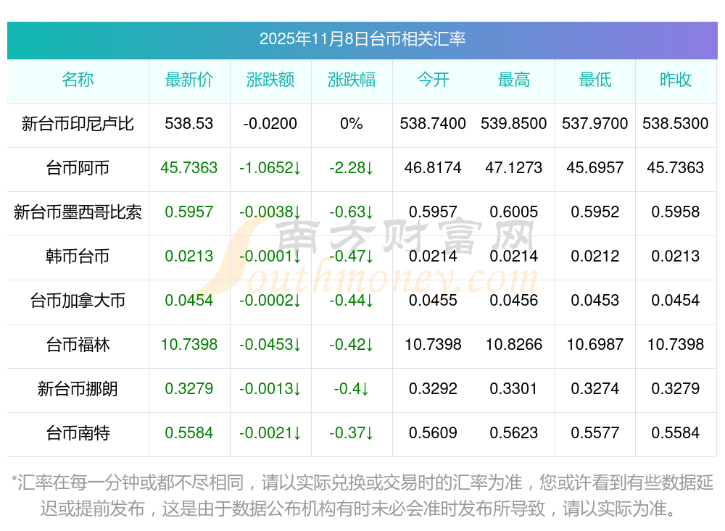
Task: Select the 韩币台币 currency pair
Action: (78, 256)
